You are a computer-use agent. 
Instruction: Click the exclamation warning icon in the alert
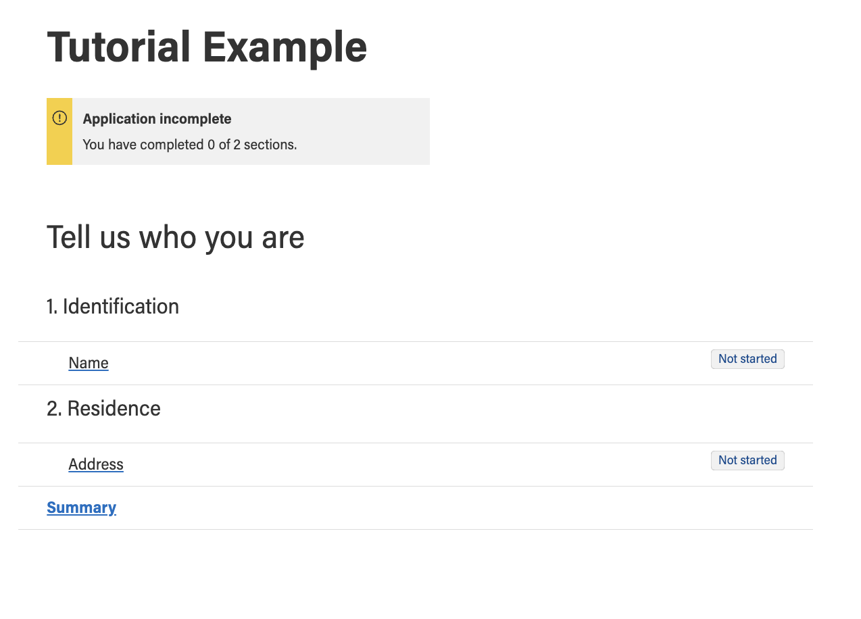pyautogui.click(x=59, y=118)
